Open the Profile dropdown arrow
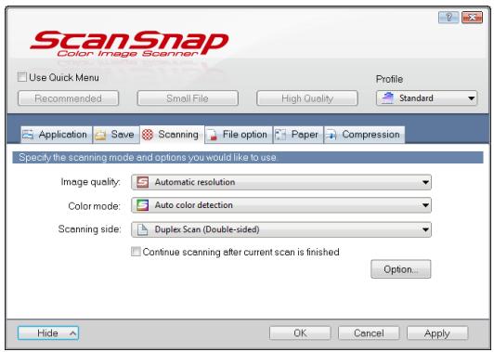Viewport: 494px width, 352px height. click(472, 98)
